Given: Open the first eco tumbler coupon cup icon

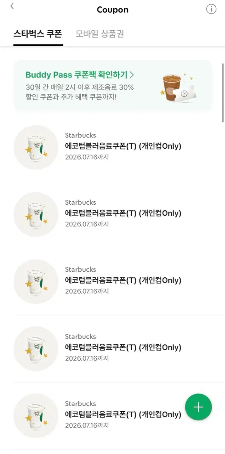Looking at the screenshot, I should [x=36, y=148].
